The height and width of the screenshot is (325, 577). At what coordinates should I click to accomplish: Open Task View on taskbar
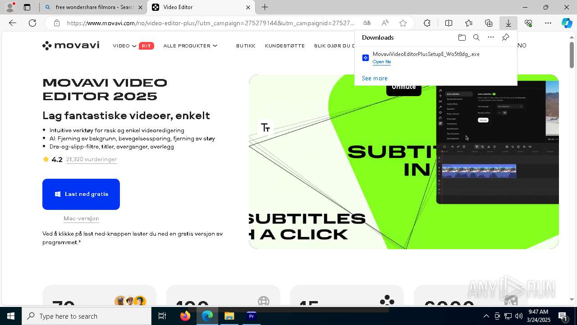162,316
